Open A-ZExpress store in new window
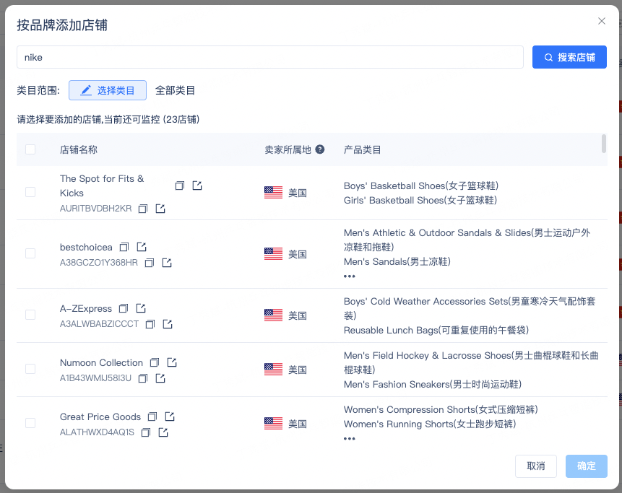Image resolution: width=622 pixels, height=493 pixels. click(141, 308)
